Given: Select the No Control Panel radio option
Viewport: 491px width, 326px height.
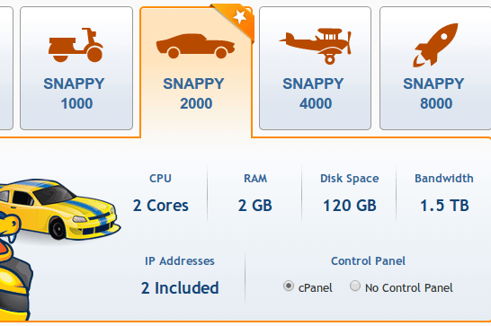Looking at the screenshot, I should (x=355, y=286).
